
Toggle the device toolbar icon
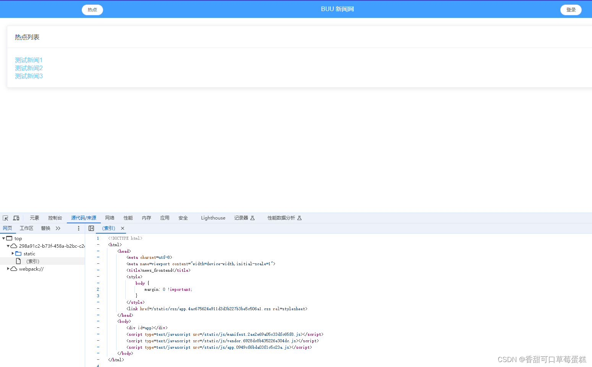pyautogui.click(x=16, y=218)
